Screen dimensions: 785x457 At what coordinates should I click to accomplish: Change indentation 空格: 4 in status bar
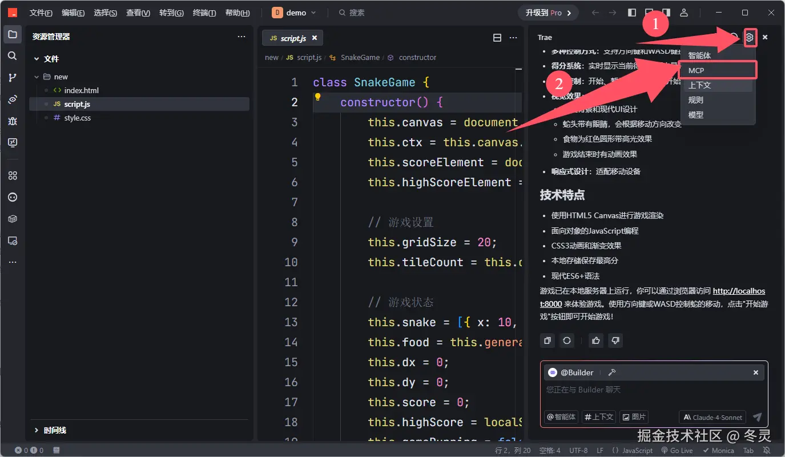(x=550, y=450)
